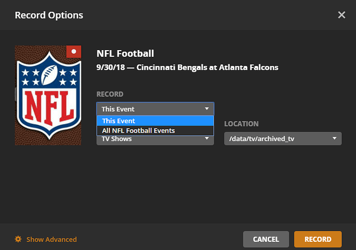This screenshot has height=250, width=356.
Task: Click the TV Shows dropdown arrow
Action: pos(207,138)
